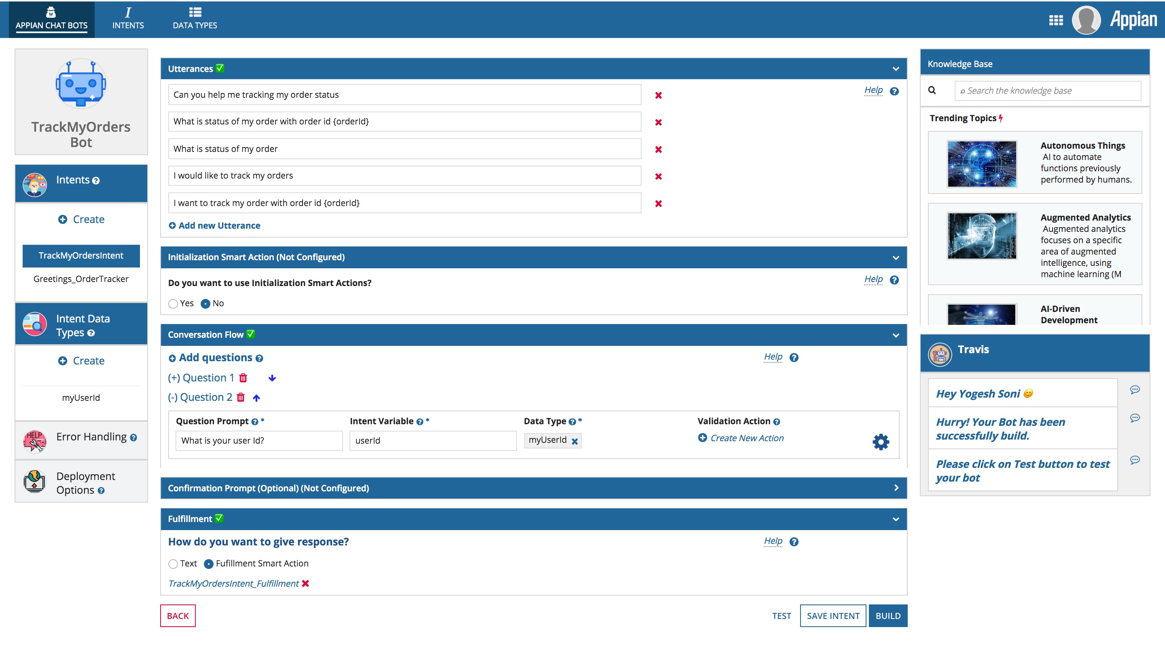This screenshot has width=1165, height=661.
Task: Open the Data Types tab
Action: pyautogui.click(x=195, y=19)
